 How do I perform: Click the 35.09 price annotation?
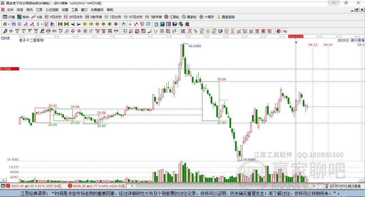coord(222,79)
